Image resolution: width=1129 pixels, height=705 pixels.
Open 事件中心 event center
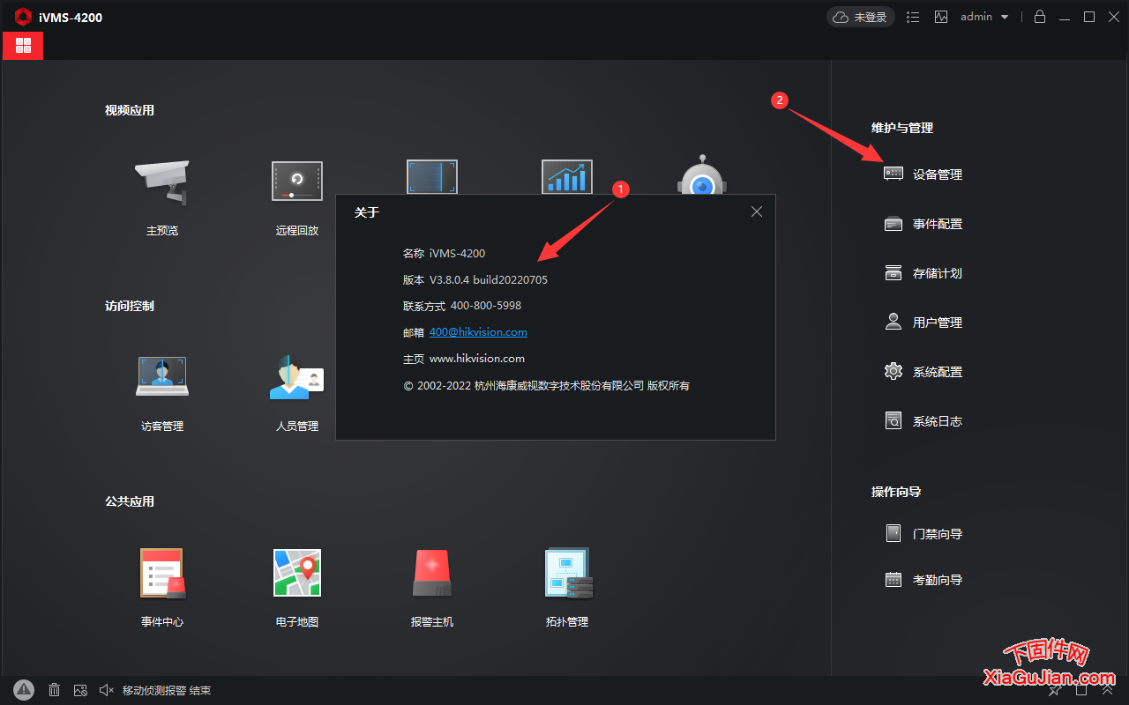point(162,589)
